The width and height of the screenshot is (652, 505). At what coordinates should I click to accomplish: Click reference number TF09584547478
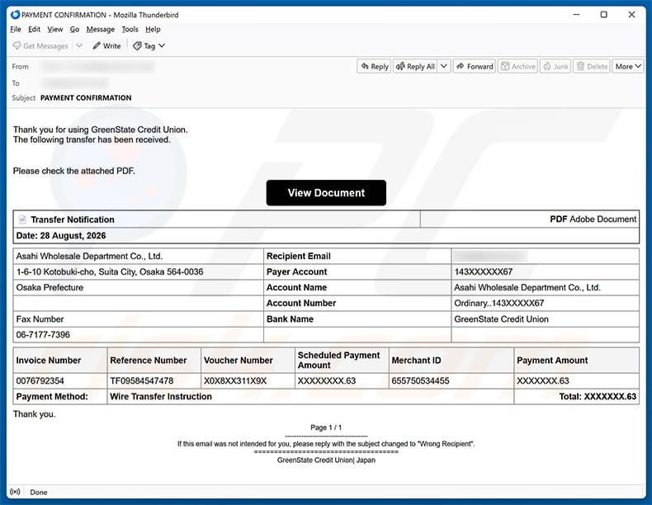click(x=142, y=380)
